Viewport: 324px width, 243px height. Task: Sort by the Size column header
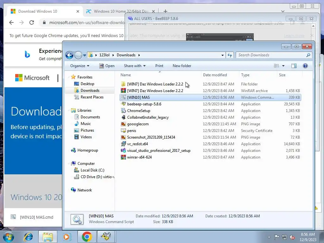pos(289,75)
